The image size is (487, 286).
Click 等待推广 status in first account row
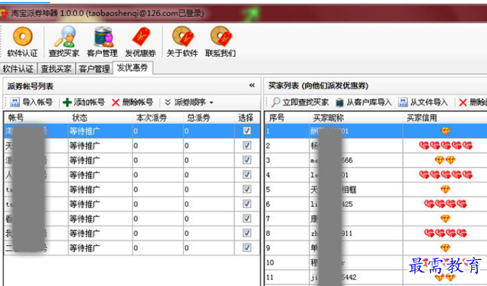[84, 131]
